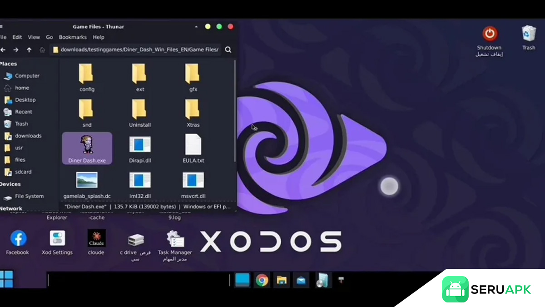Open the Facebook desktop shortcut
This screenshot has height=307, width=545.
coord(18,238)
